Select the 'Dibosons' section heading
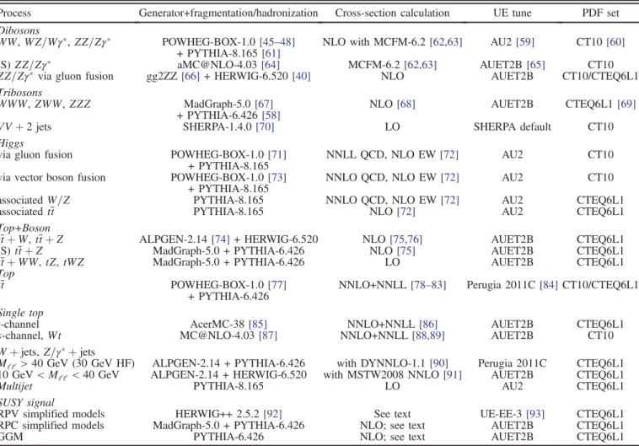 pyautogui.click(x=19, y=30)
